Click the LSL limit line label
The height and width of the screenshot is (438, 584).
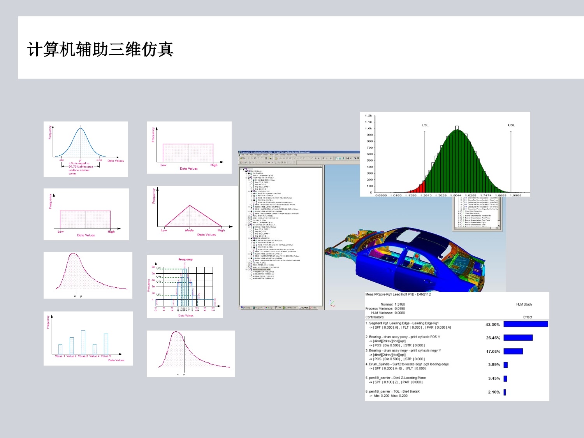(425, 125)
